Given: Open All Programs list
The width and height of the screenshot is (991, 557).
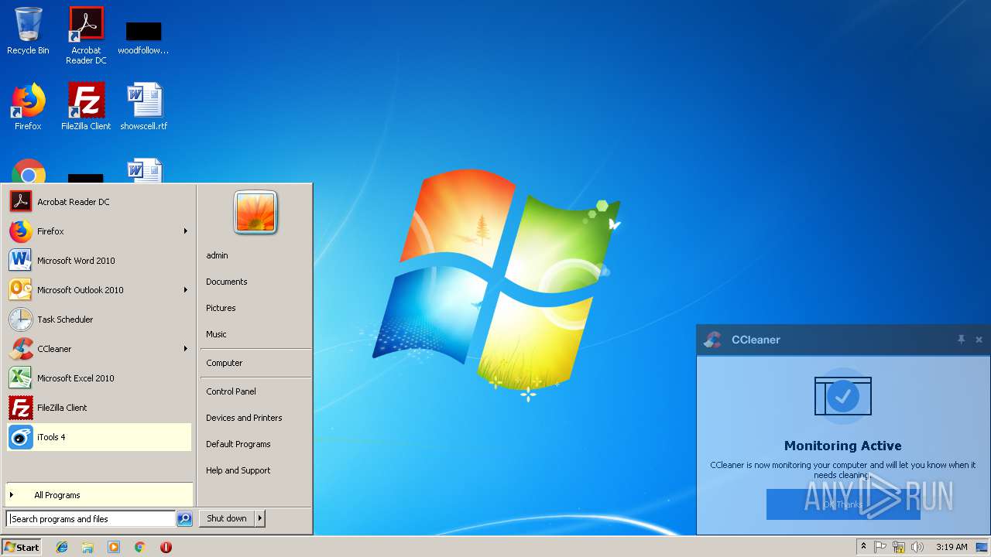Looking at the screenshot, I should [99, 495].
